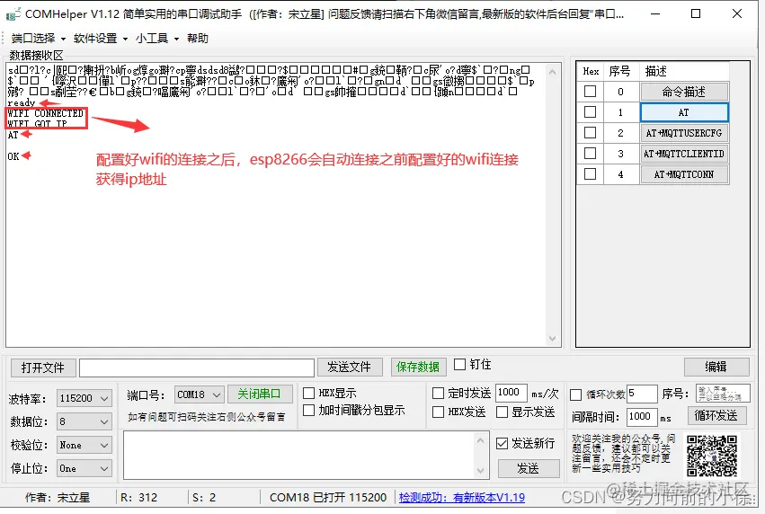
Task: Click the S: 2 send counter
Action: (x=204, y=498)
